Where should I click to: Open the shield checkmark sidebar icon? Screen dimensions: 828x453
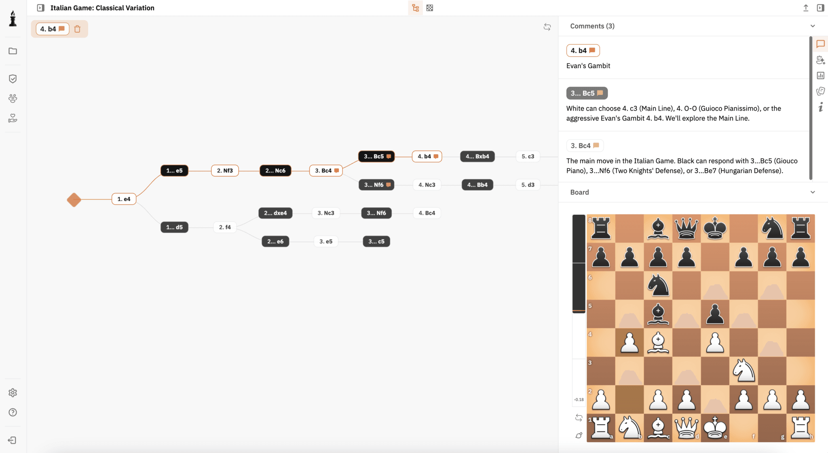click(13, 79)
